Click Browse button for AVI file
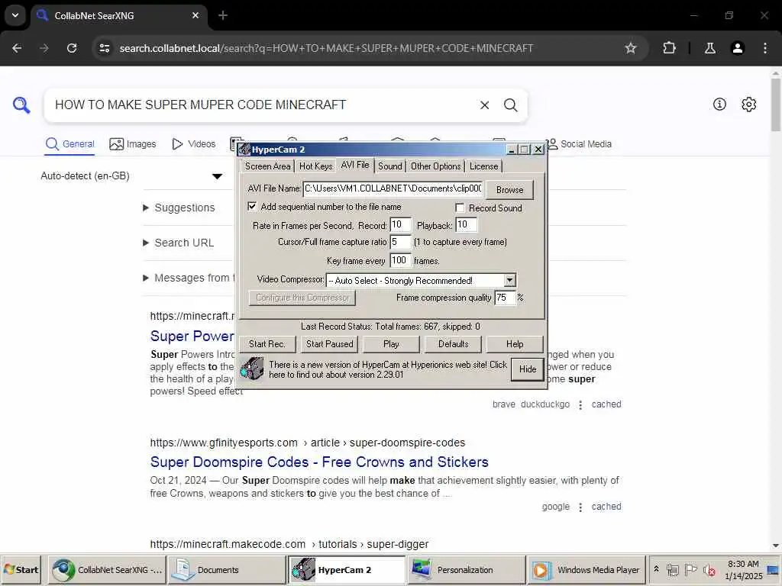 click(x=509, y=190)
